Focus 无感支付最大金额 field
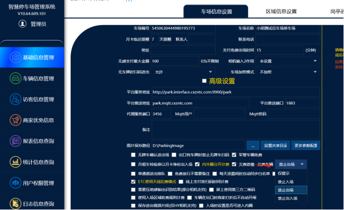This screenshot has width=344, height=210. pyautogui.click(x=175, y=61)
